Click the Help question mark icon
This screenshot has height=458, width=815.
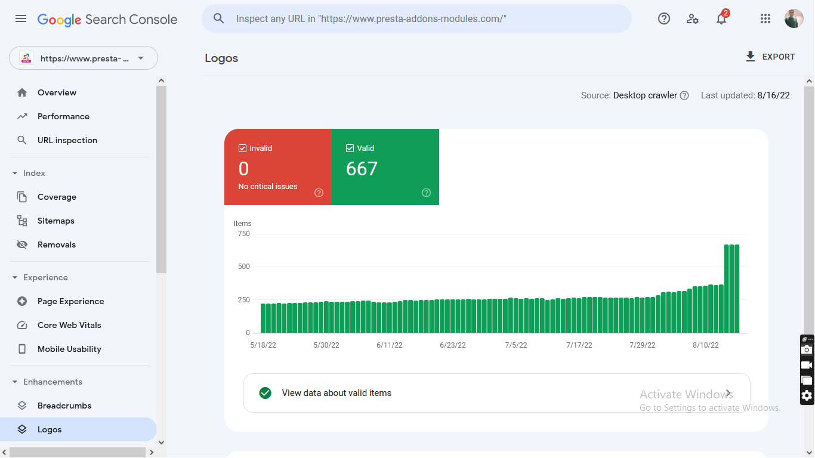[664, 18]
